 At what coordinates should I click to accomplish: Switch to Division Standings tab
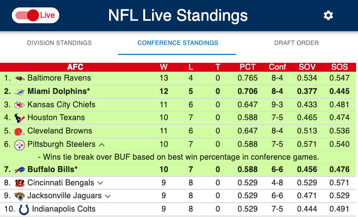pyautogui.click(x=59, y=43)
